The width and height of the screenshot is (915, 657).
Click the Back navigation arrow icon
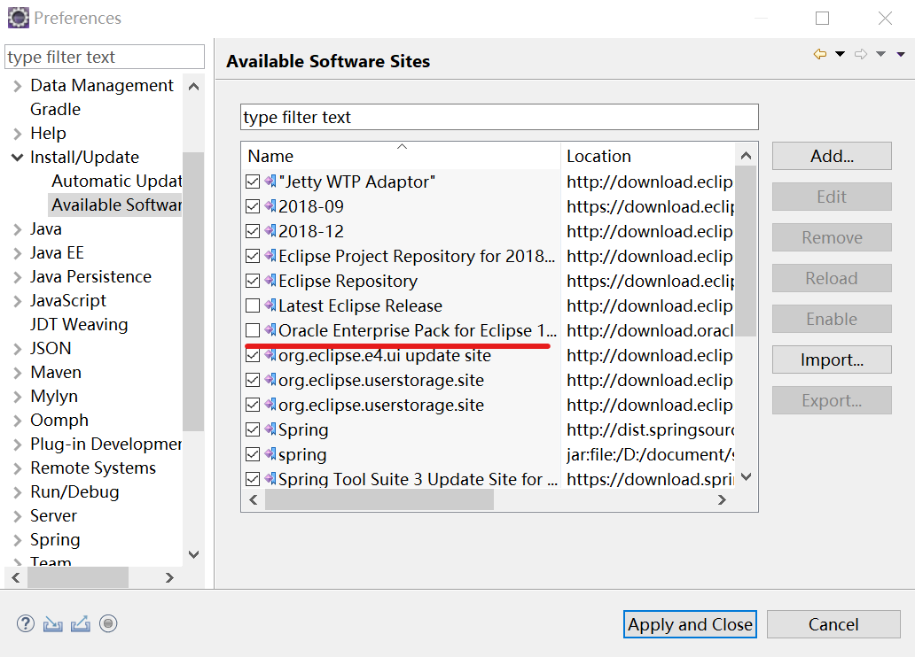[820, 54]
